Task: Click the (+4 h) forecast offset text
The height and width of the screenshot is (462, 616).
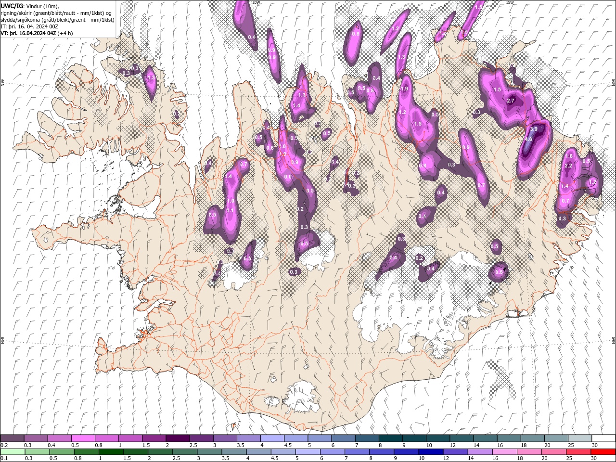Action: pos(65,33)
